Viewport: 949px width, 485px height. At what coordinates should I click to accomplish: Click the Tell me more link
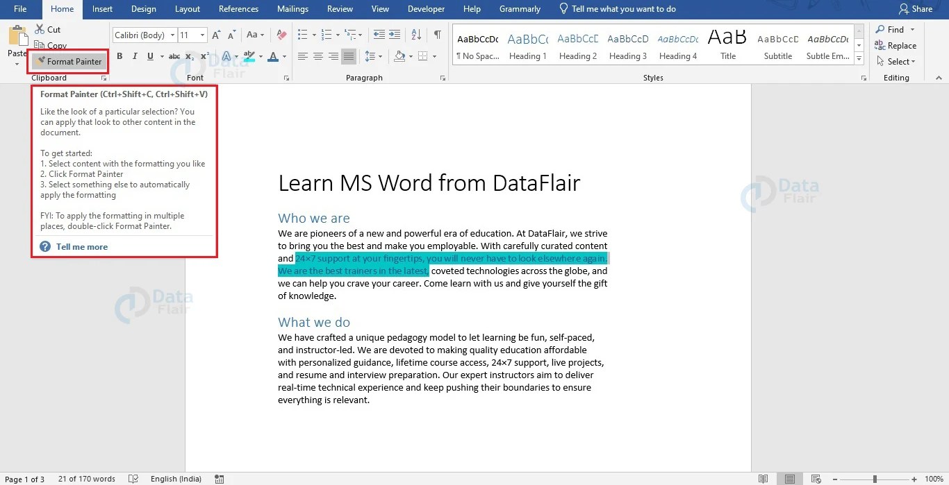click(81, 246)
